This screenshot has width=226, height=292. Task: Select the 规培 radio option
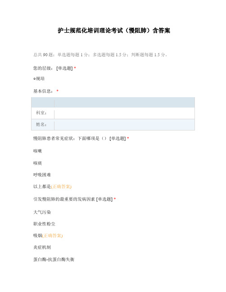(39, 79)
